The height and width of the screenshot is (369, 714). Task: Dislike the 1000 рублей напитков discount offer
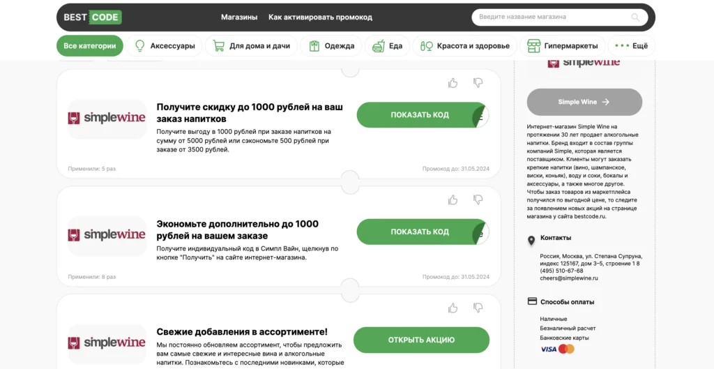(478, 82)
